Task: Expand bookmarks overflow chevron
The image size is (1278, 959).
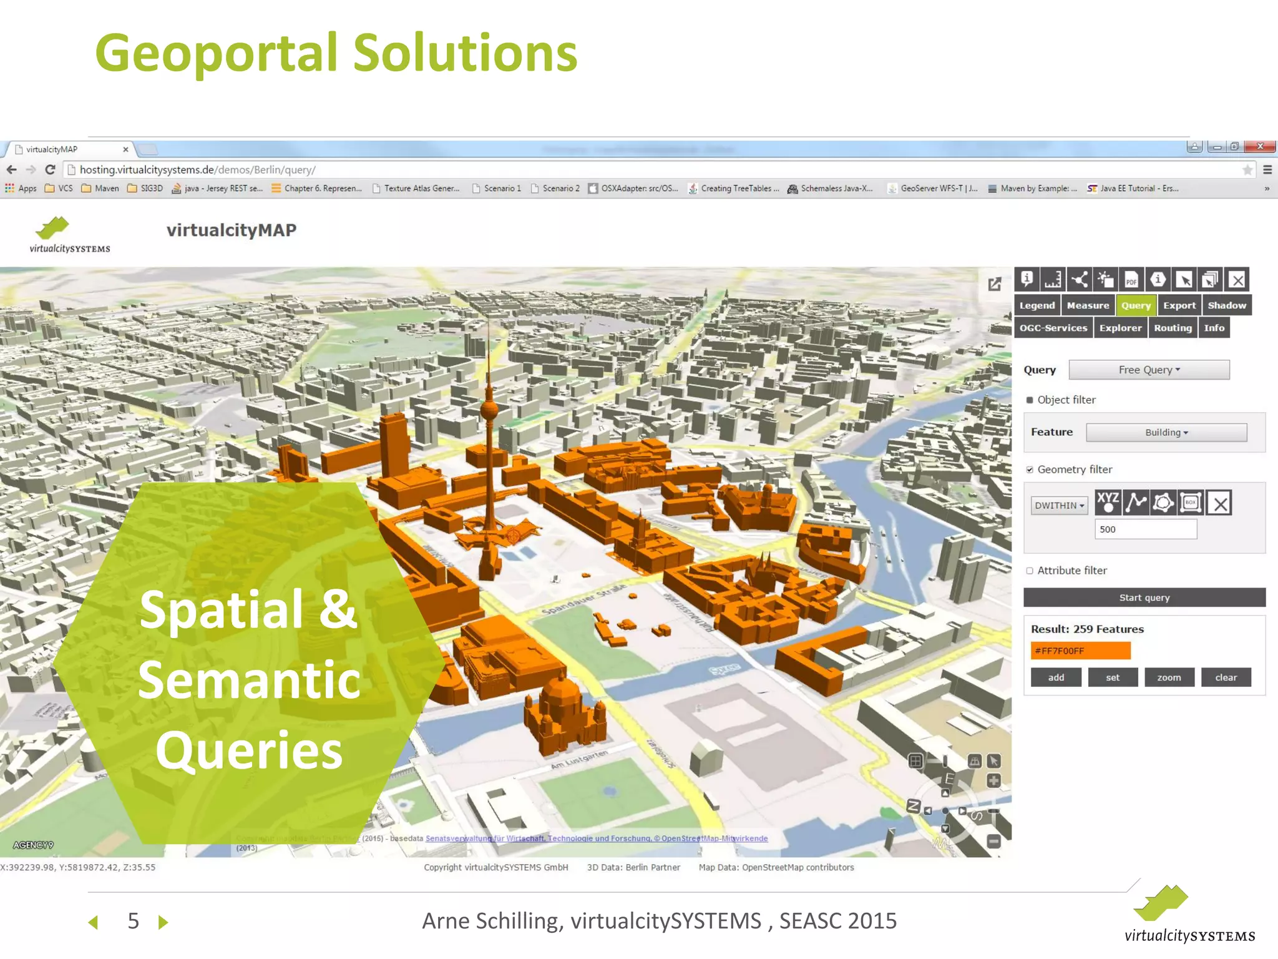Action: pyautogui.click(x=1267, y=189)
